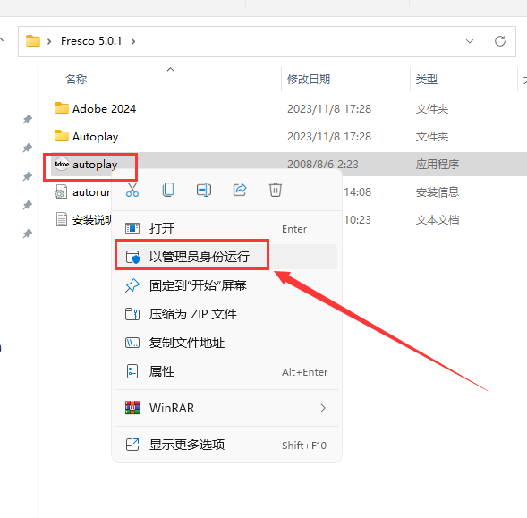Click the WinRAR submenu chevron arrow
The height and width of the screenshot is (518, 527).
323,408
